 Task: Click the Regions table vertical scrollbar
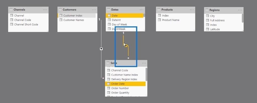tap(243, 18)
